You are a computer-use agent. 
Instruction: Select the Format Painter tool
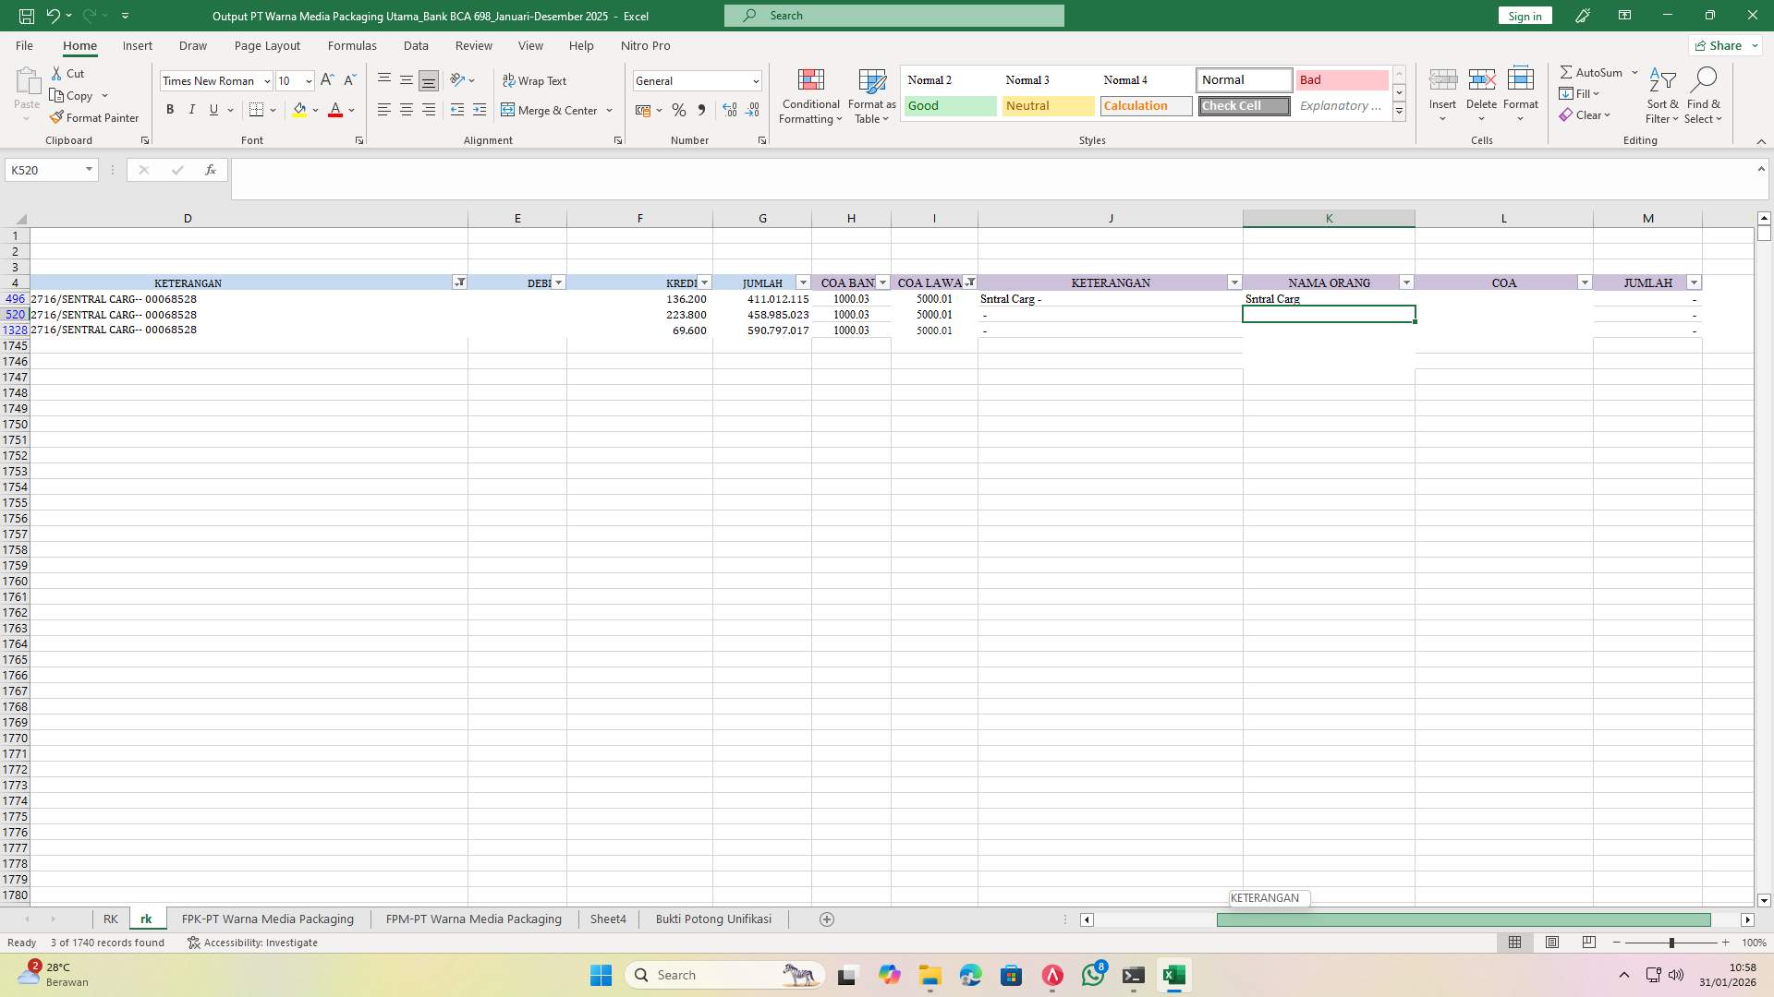(x=95, y=117)
